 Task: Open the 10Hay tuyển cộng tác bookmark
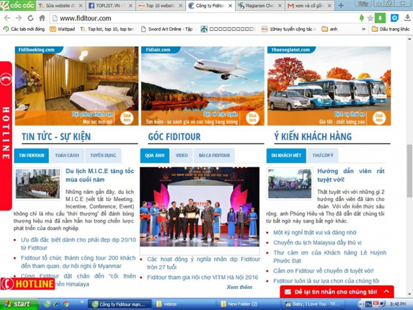tap(289, 29)
